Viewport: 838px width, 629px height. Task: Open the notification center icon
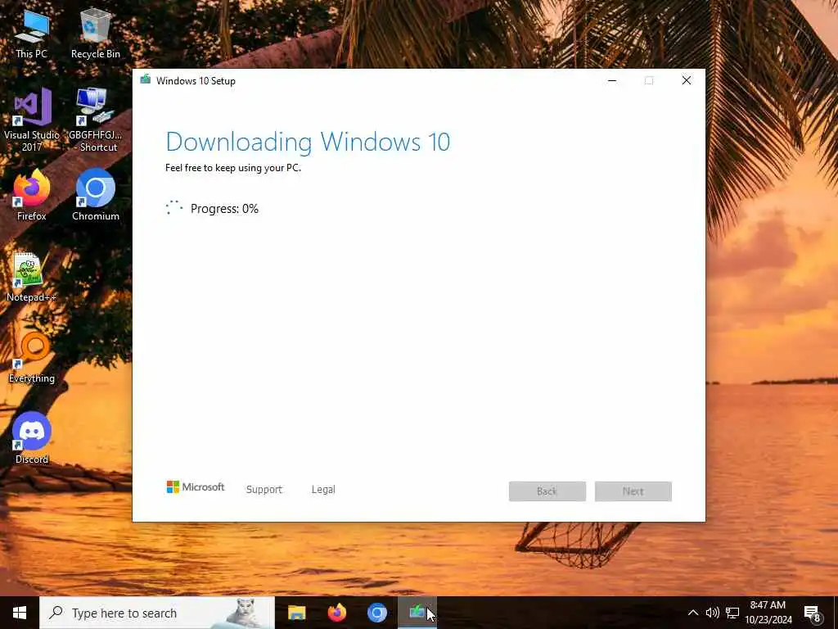[813, 613]
